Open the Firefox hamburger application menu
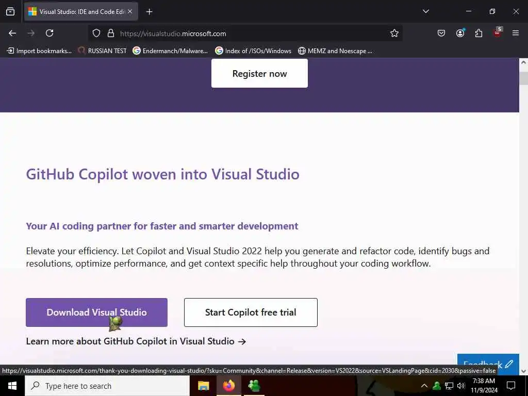Screen dimensions: 528x396 tap(516, 33)
